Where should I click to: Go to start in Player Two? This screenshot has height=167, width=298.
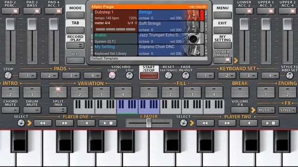248,123
